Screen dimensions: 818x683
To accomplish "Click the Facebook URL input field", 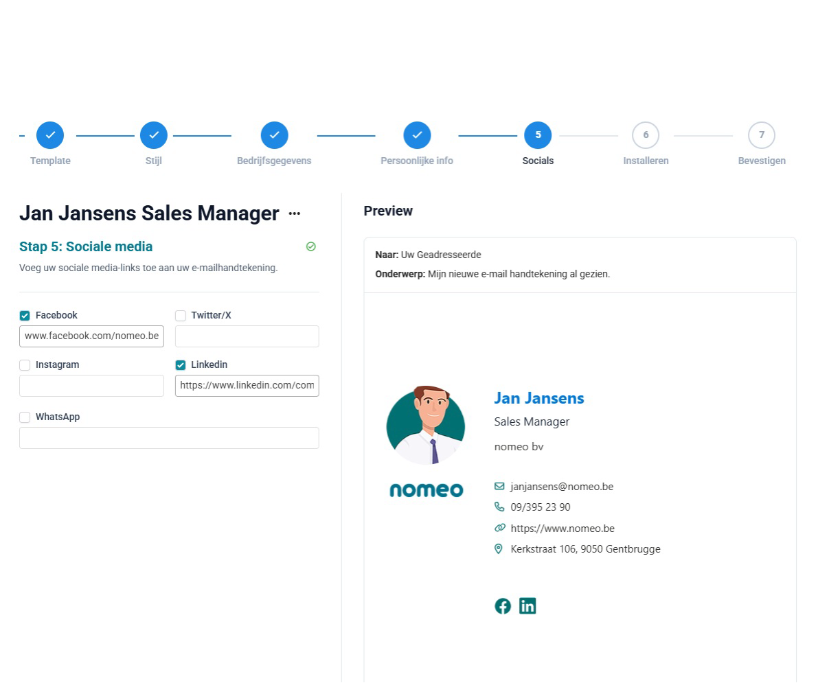I will tap(92, 336).
